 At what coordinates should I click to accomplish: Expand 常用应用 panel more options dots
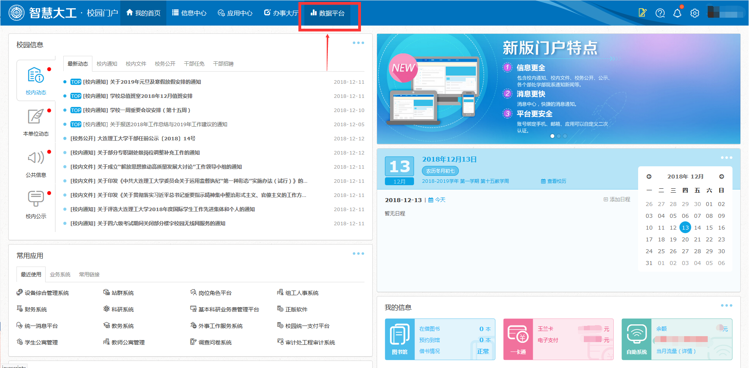(x=358, y=254)
